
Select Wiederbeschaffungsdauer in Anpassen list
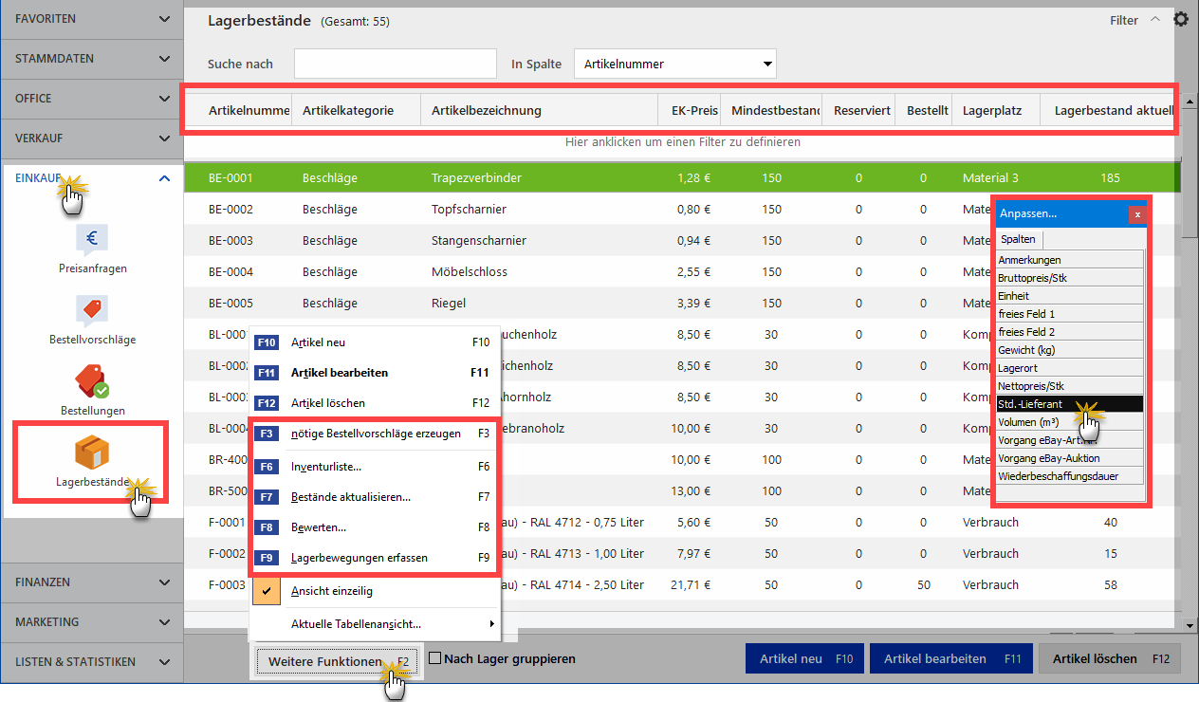tap(1070, 476)
